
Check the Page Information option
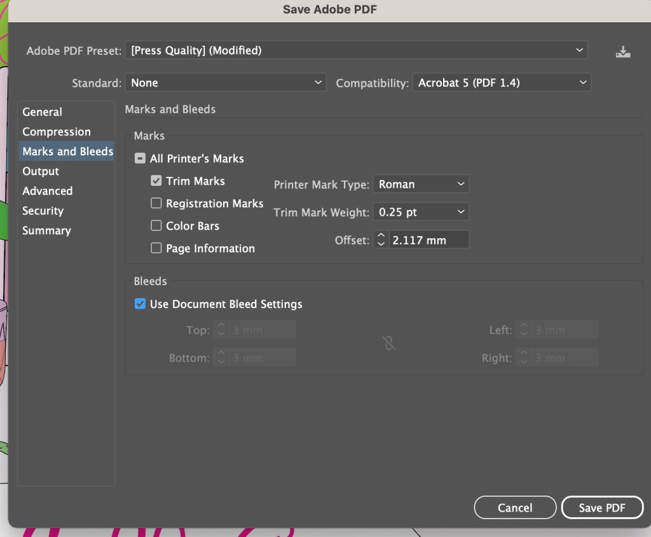pyautogui.click(x=156, y=248)
